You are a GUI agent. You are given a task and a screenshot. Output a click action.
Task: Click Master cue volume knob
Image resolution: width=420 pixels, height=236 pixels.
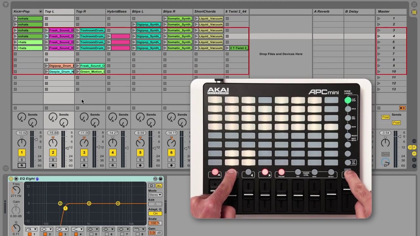[x=386, y=162]
